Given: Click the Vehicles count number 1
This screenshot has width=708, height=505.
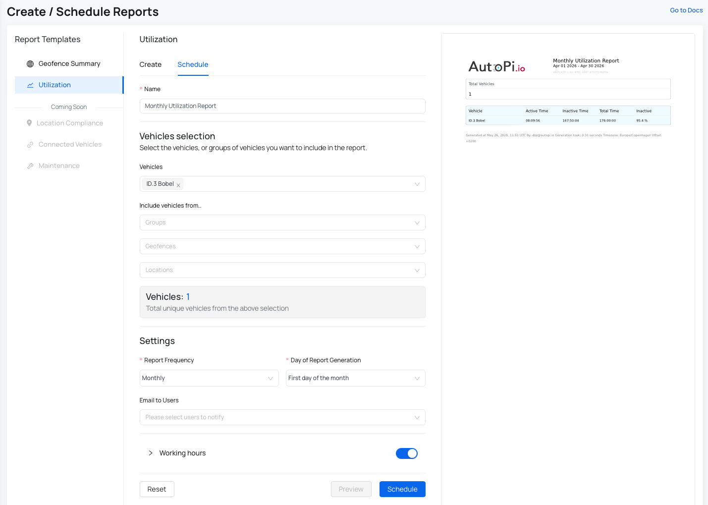Looking at the screenshot, I should [188, 297].
